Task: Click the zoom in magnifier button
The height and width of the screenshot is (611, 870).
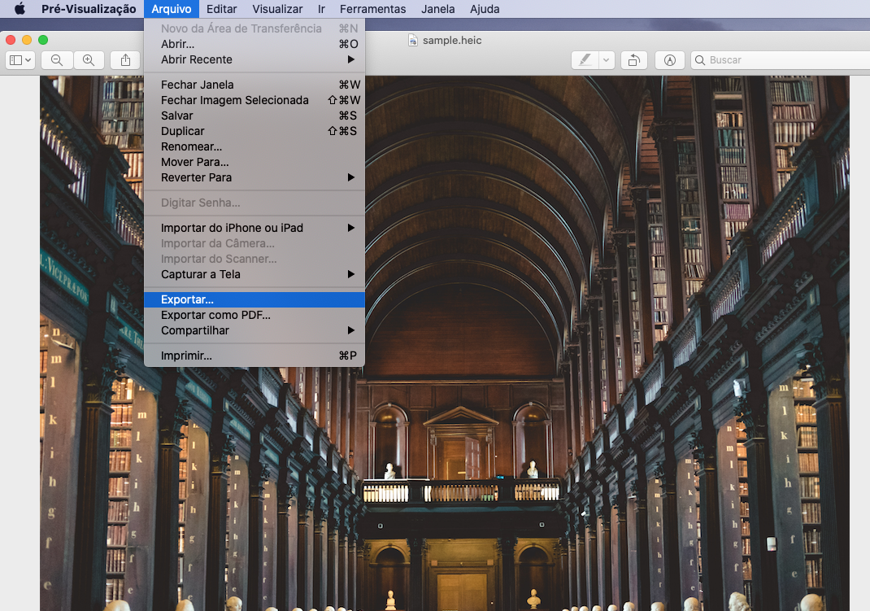Action: click(x=89, y=60)
